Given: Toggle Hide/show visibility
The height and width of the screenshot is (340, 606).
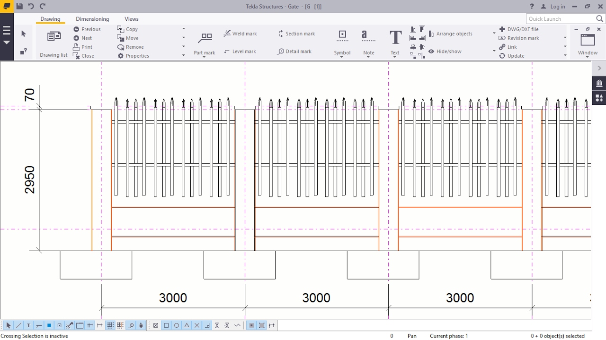Looking at the screenshot, I should [x=445, y=51].
